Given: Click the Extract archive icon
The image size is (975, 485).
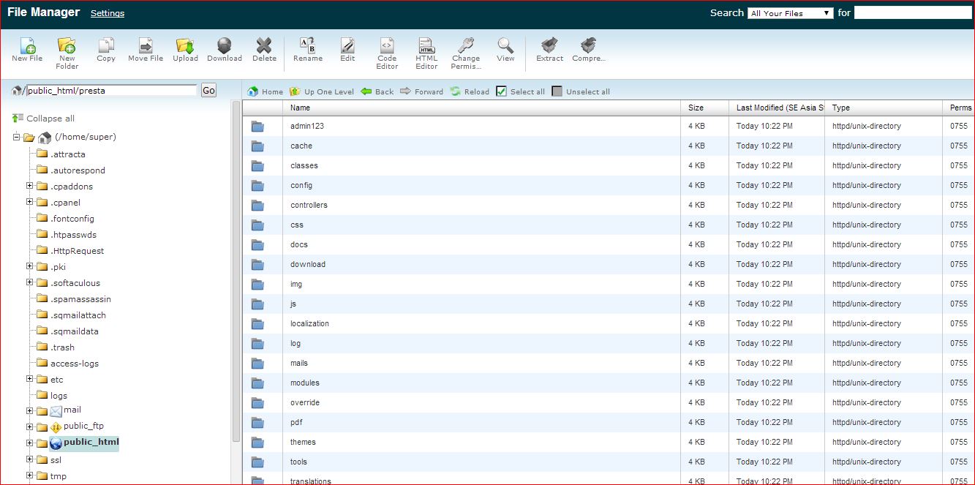Looking at the screenshot, I should coord(549,46).
